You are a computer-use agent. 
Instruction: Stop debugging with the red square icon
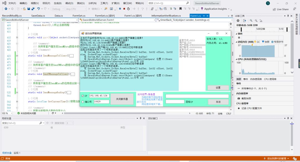coord(124,9)
